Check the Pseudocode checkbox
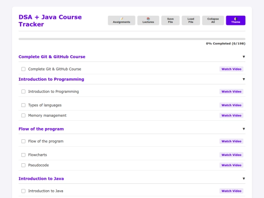264x198 pixels. pos(23,165)
